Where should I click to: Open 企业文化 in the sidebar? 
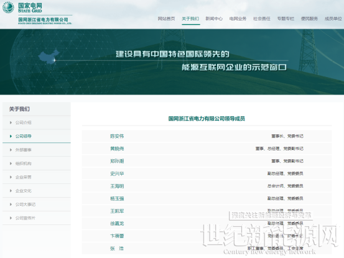[23, 191]
